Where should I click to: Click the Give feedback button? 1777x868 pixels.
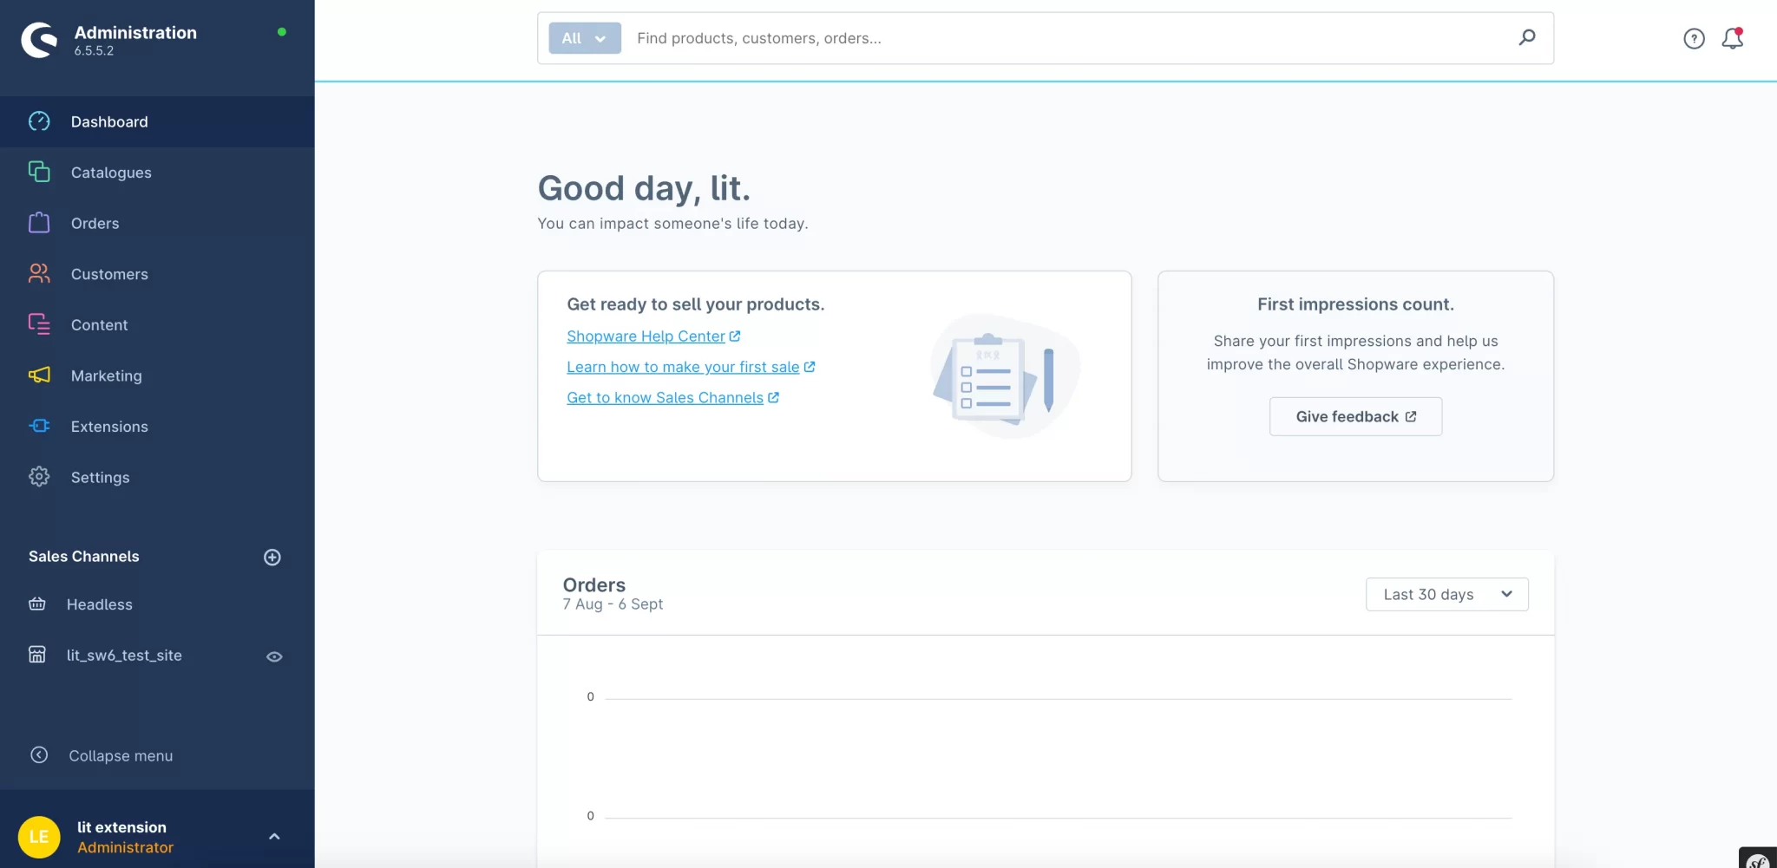1355,416
